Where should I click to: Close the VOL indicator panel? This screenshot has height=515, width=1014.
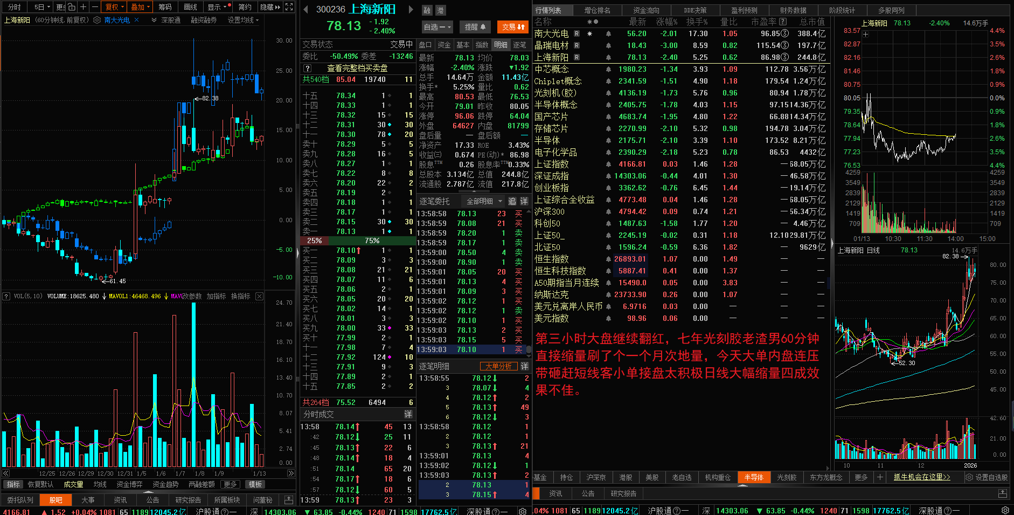[x=259, y=296]
